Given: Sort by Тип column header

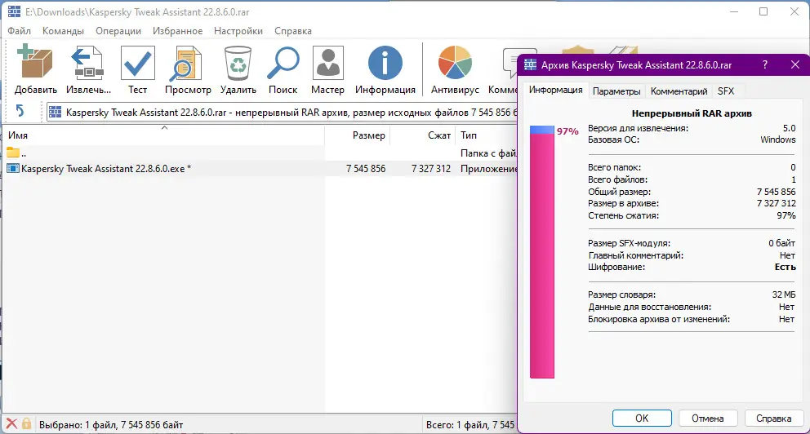Looking at the screenshot, I should point(486,135).
